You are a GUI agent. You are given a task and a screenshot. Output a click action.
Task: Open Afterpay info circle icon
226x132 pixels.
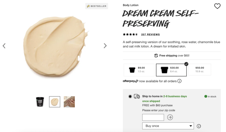179,81
